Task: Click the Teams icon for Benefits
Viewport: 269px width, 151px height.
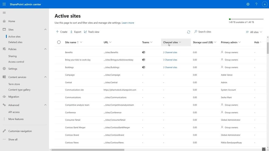Action: (144, 52)
